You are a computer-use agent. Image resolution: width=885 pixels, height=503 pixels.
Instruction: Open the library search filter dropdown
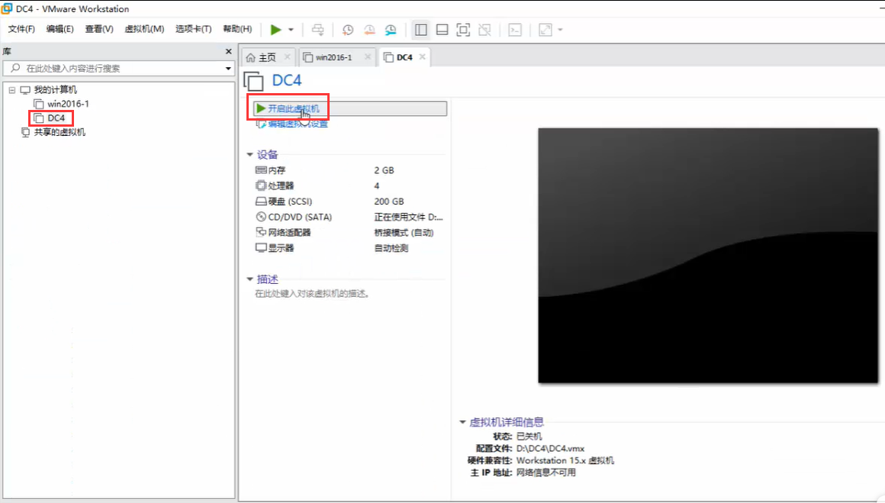(228, 68)
